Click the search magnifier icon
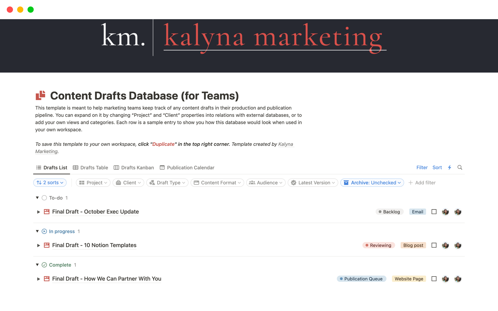The height and width of the screenshot is (311, 498). (x=460, y=167)
